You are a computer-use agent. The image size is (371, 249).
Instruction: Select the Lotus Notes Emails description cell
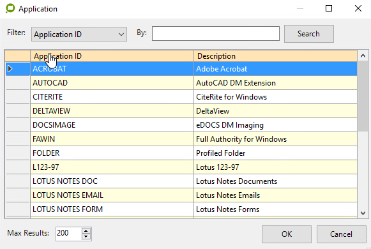[x=275, y=195]
